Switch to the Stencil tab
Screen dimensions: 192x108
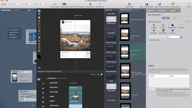coord(150,10)
